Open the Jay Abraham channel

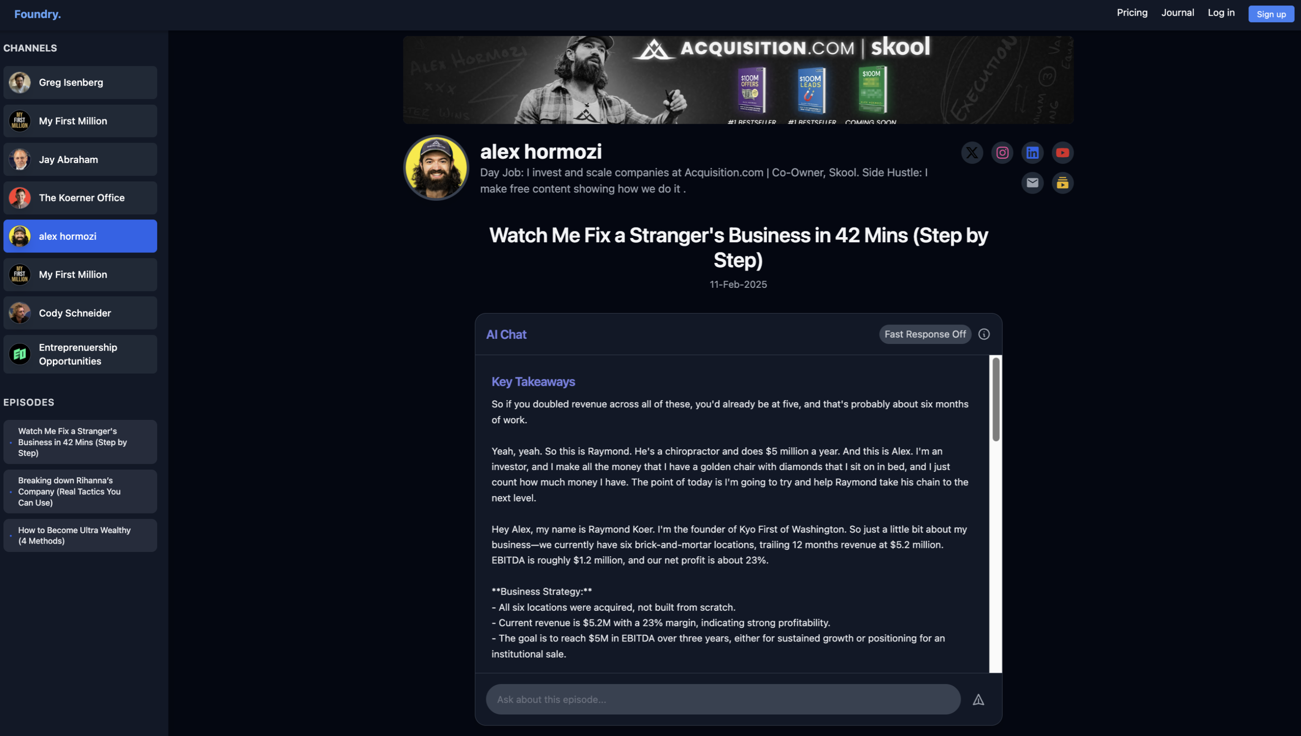[80, 159]
